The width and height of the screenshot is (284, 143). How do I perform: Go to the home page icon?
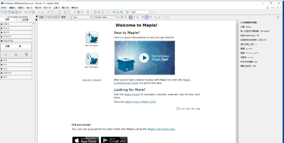pyautogui.click(x=78, y=12)
